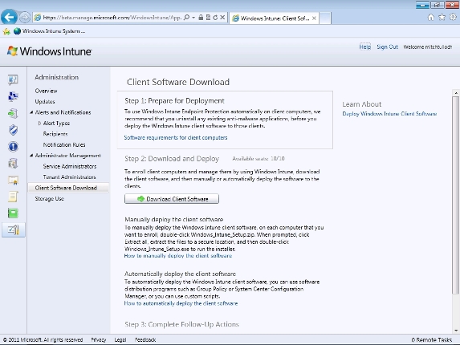The image size is (460, 345).
Task: Open a new browser tab
Action: pos(325,18)
